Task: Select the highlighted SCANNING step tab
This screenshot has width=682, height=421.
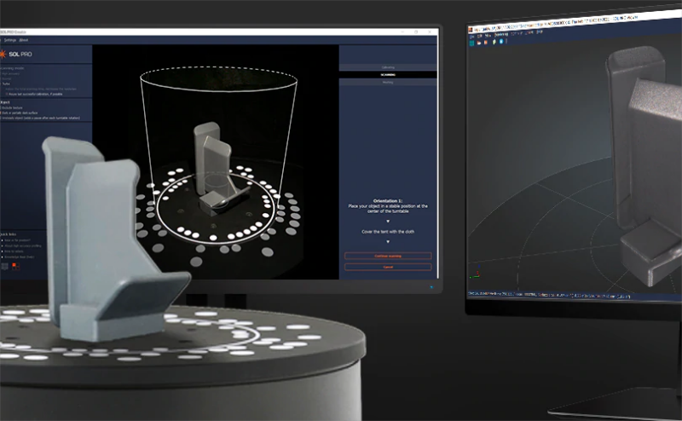Action: point(388,75)
